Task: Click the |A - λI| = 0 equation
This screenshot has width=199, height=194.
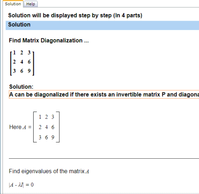Action: click(x=21, y=185)
